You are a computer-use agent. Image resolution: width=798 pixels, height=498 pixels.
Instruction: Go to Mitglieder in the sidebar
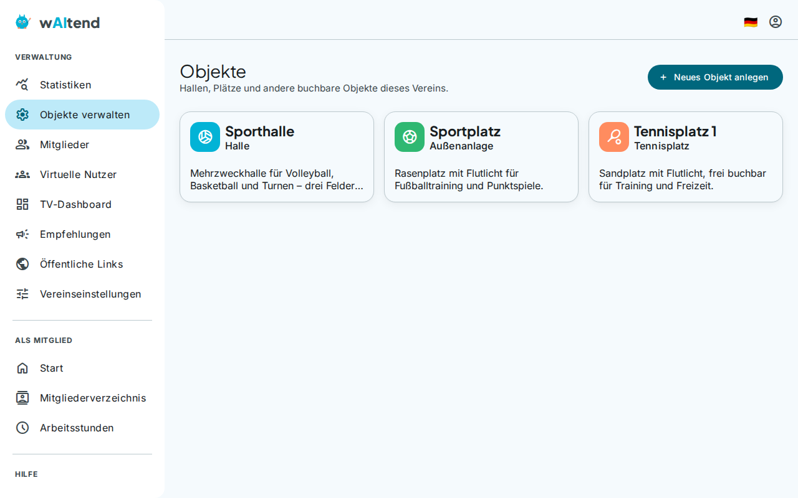pyautogui.click(x=82, y=144)
